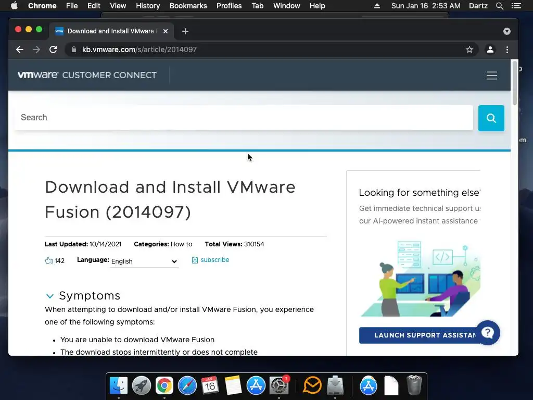Open Finder from the Dock

(x=119, y=386)
